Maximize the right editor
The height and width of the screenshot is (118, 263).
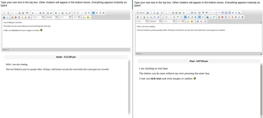(x=198, y=21)
